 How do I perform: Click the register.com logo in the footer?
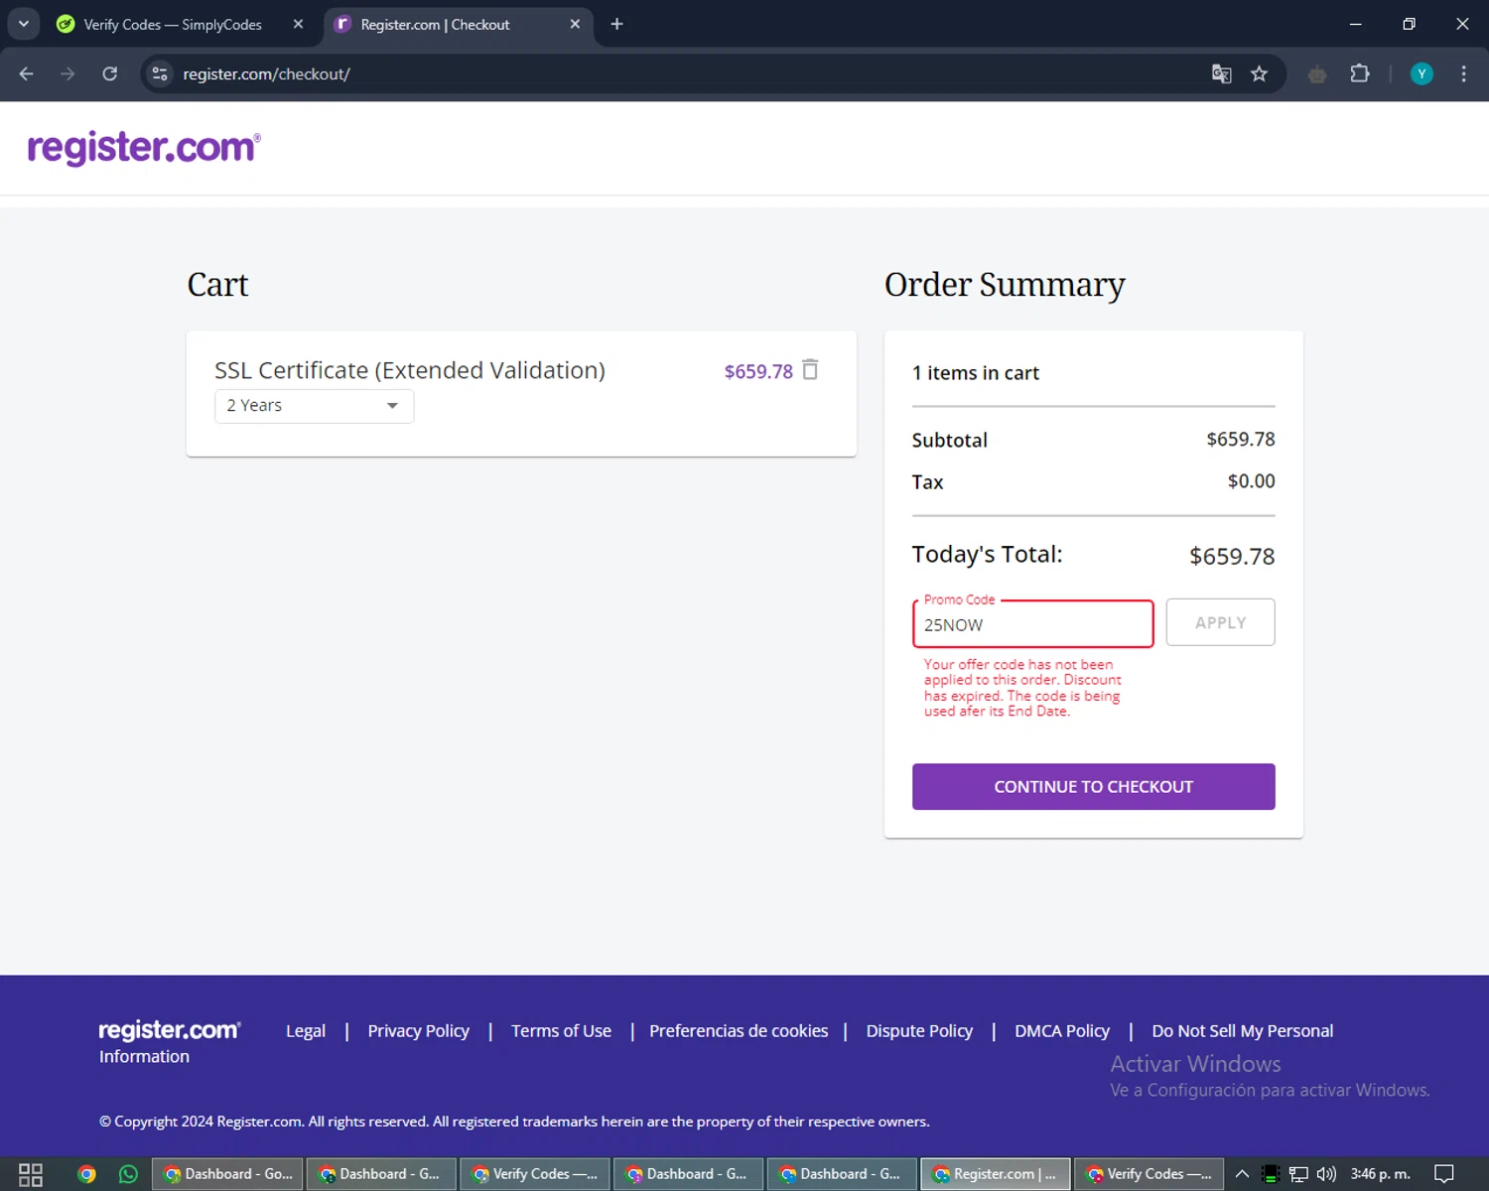point(170,1030)
